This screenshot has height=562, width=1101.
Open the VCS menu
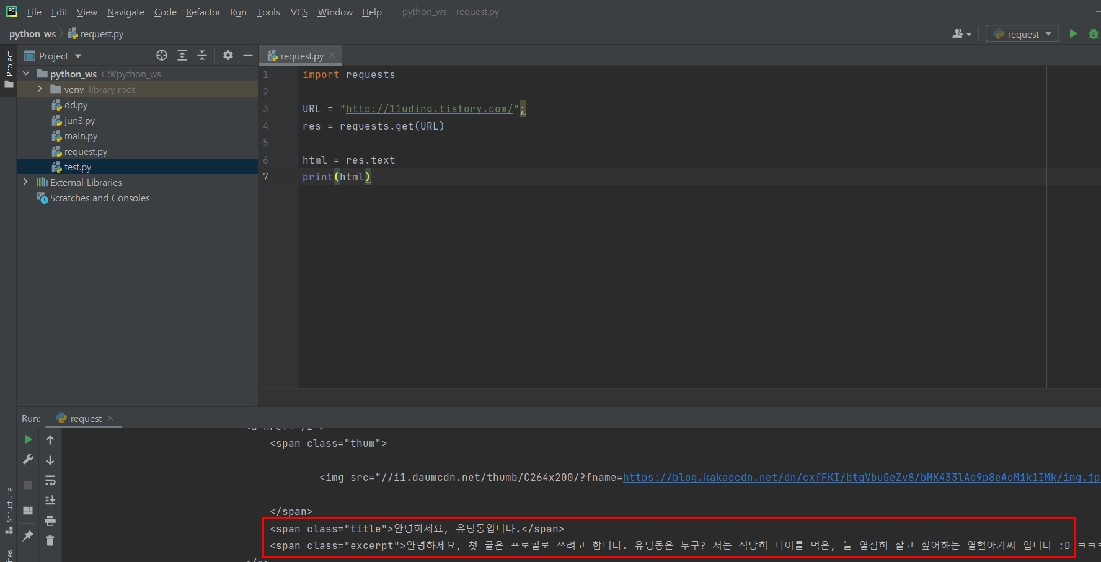[x=299, y=12]
